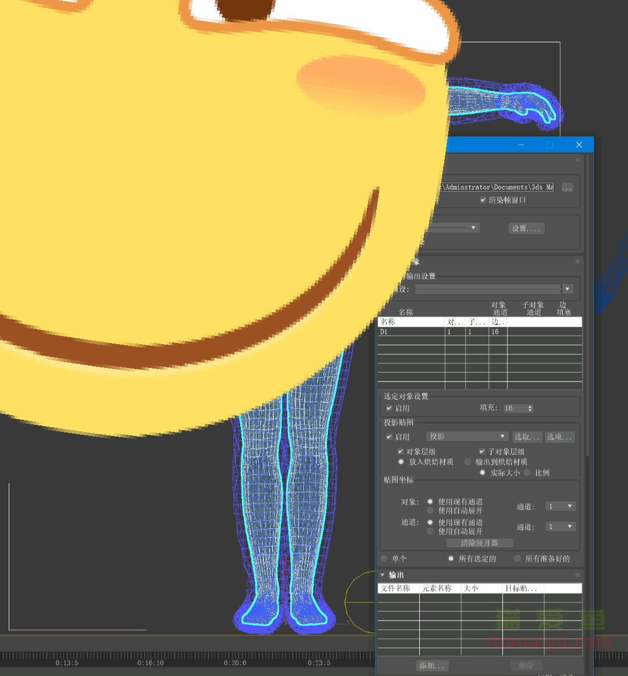The height and width of the screenshot is (676, 628).
Task: Collapse the 输出 rollout
Action: [383, 575]
